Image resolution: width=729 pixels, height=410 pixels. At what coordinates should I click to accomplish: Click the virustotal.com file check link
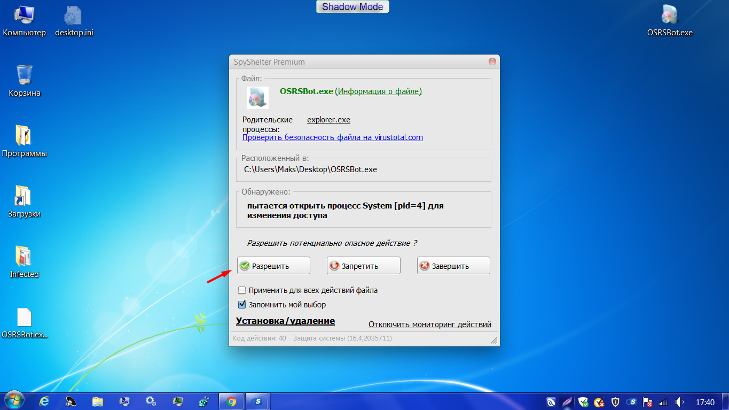tap(332, 137)
